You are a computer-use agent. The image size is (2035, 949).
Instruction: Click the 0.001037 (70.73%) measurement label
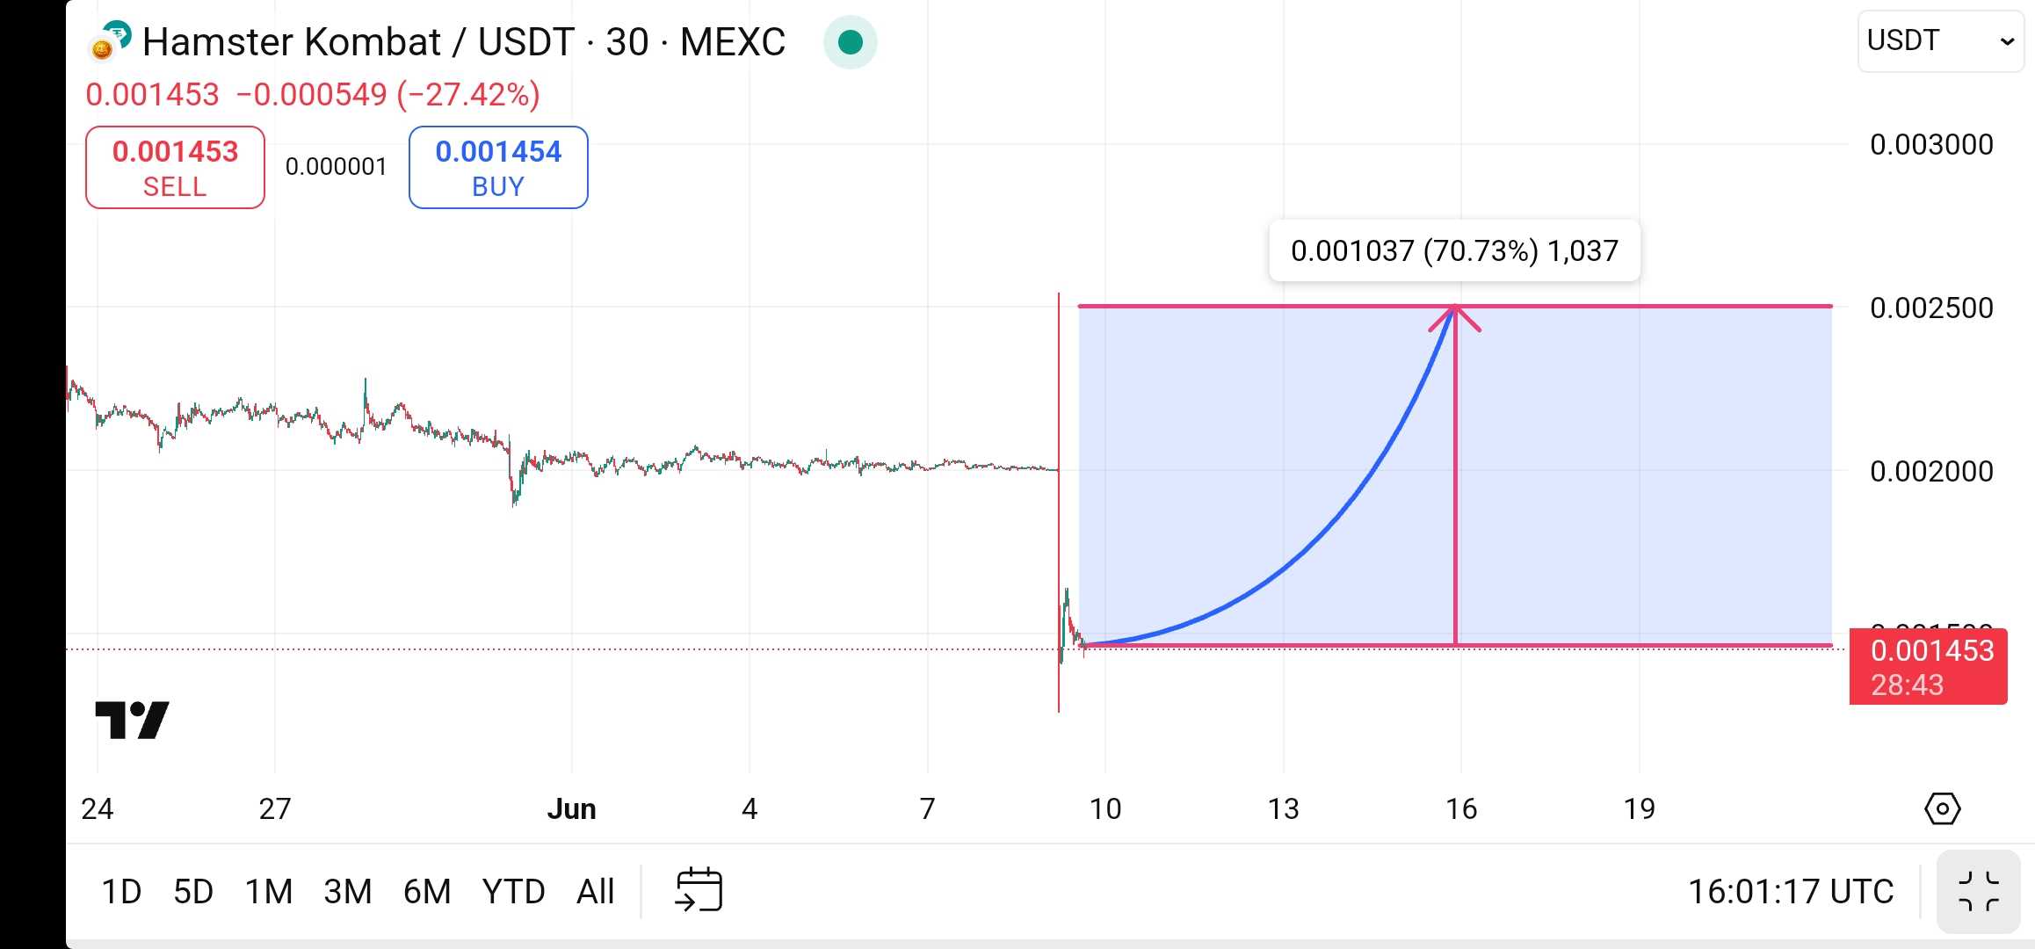point(1454,251)
